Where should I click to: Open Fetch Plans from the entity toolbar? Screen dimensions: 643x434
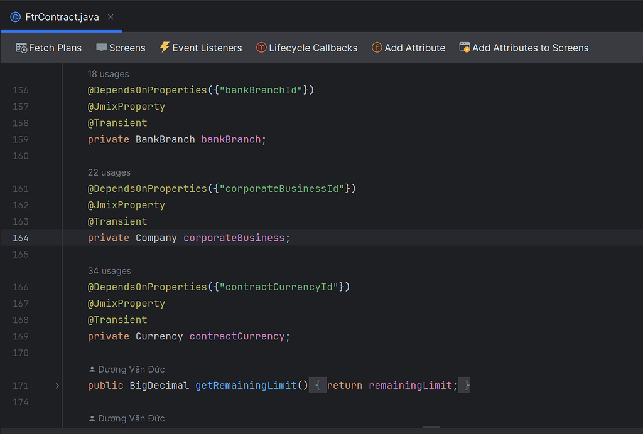[x=55, y=48]
